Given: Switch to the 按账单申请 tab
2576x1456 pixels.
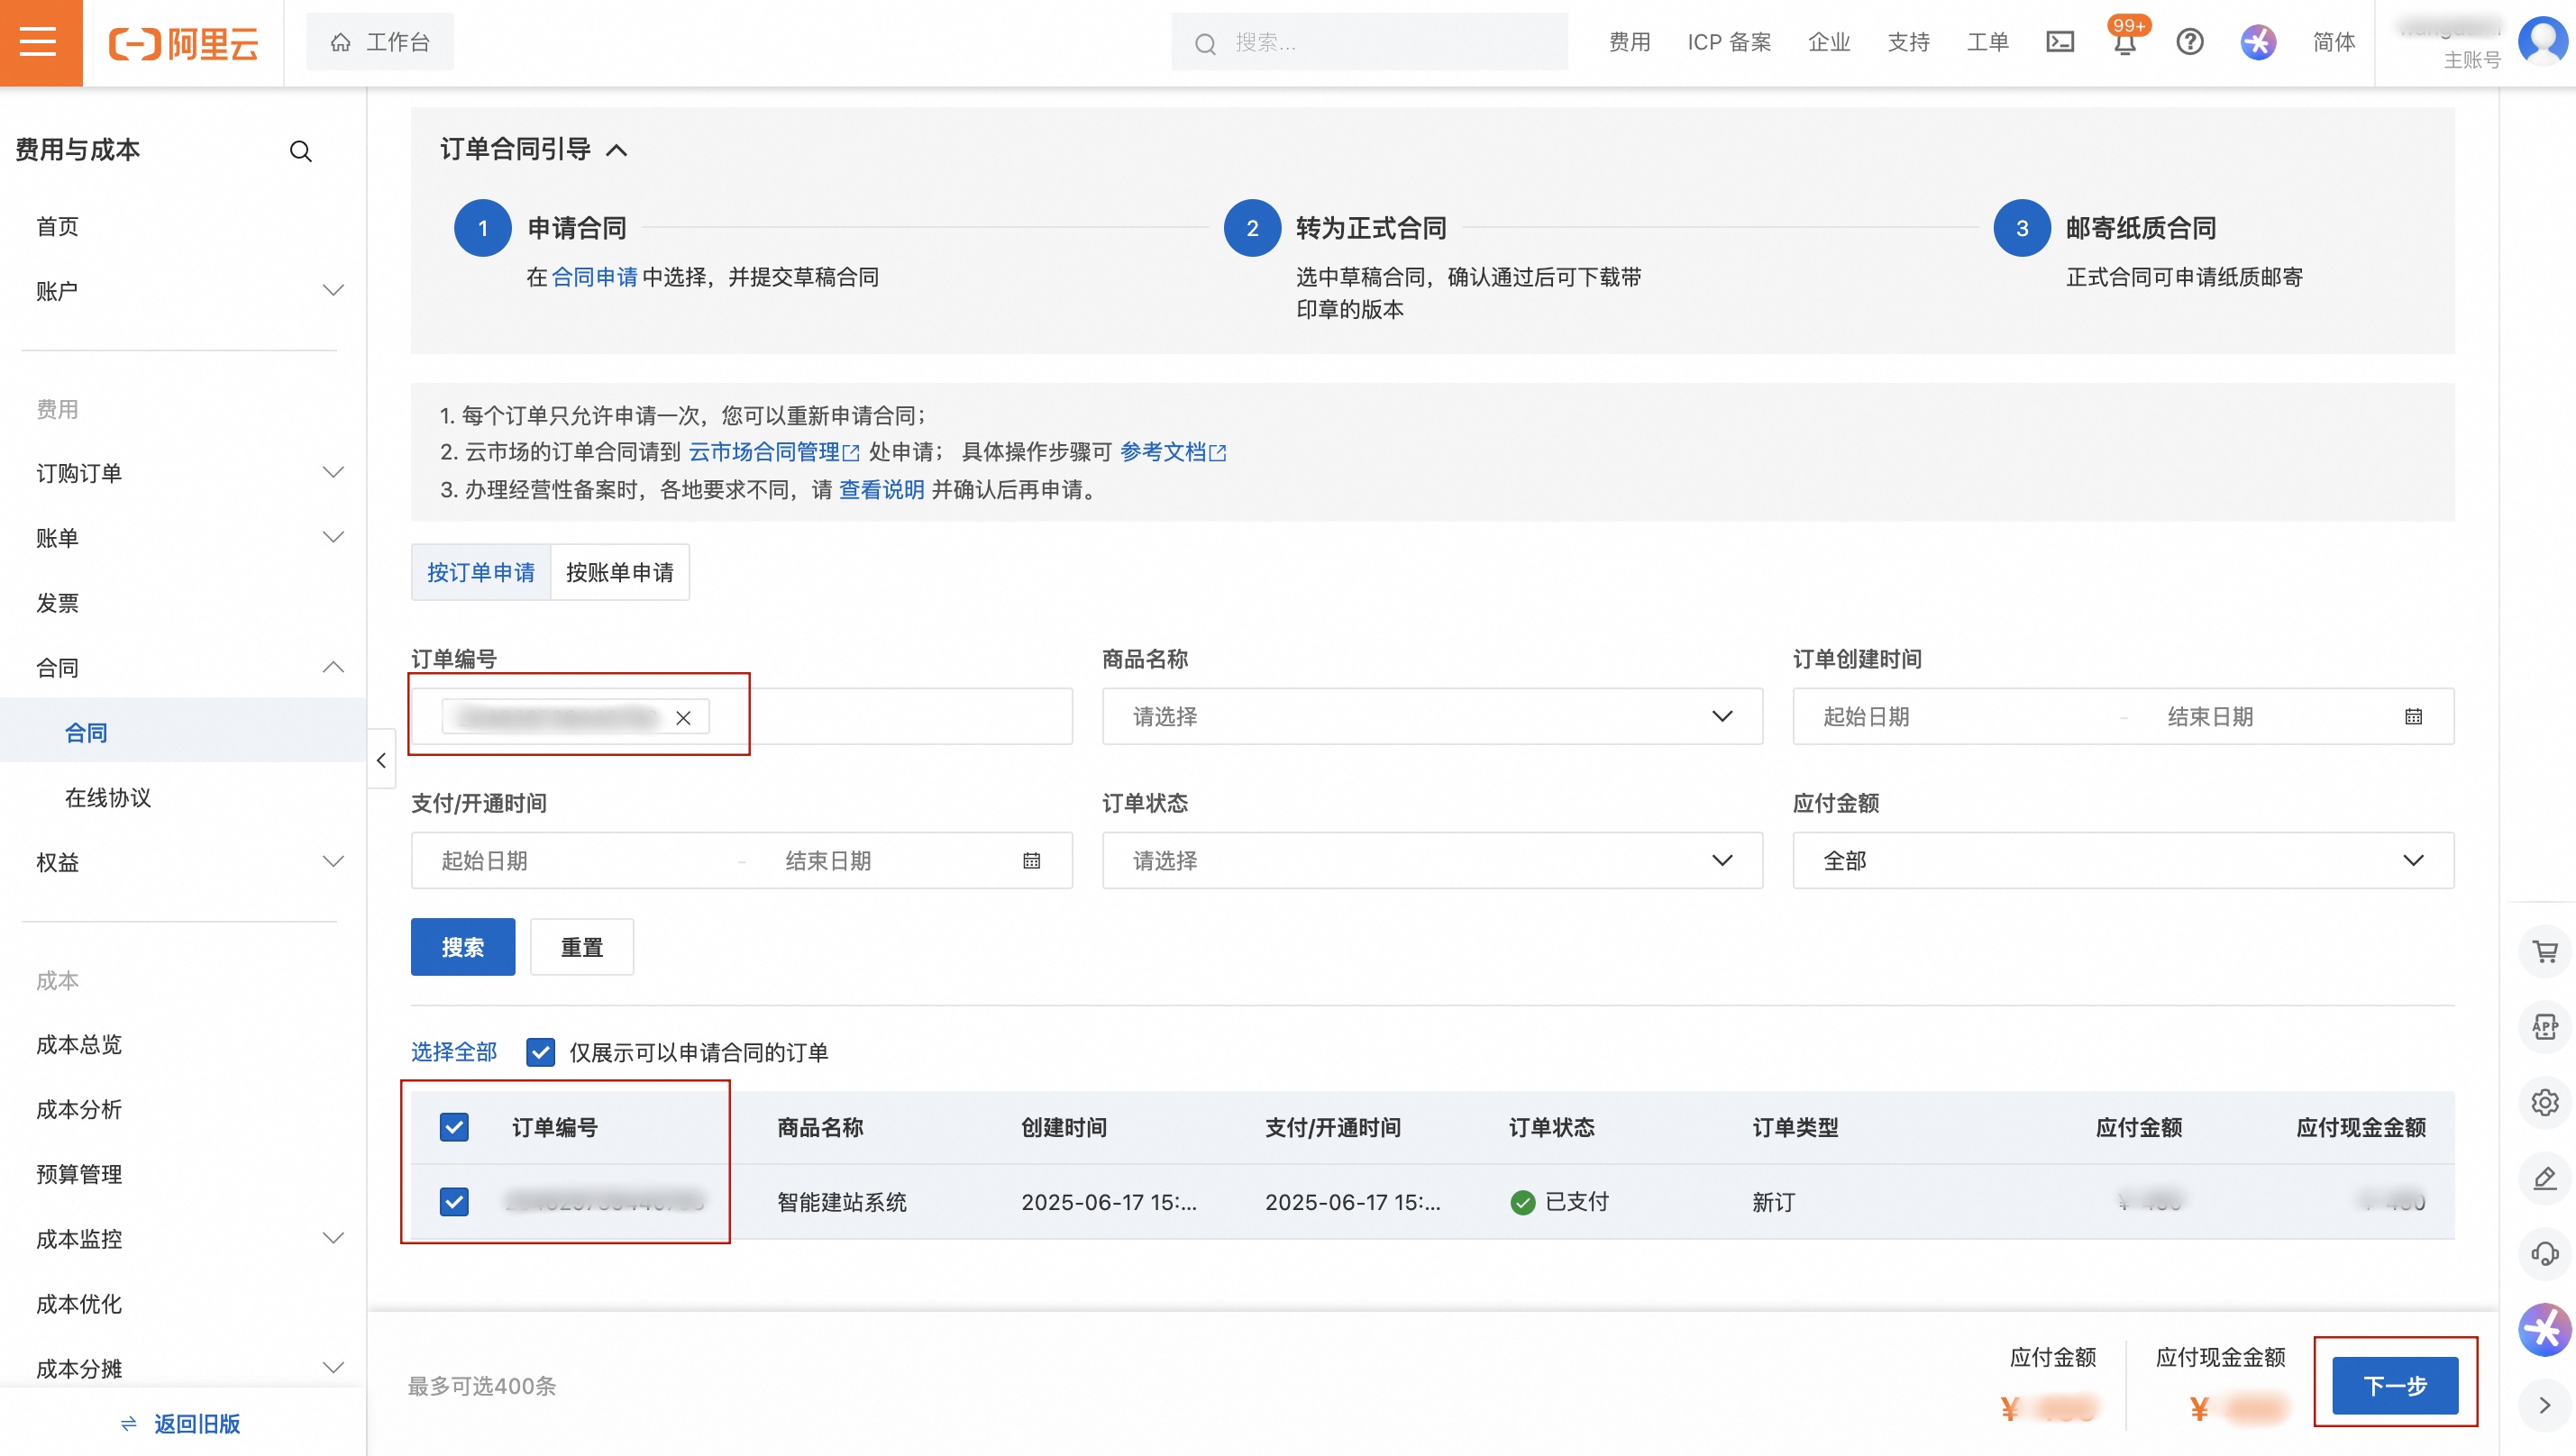Looking at the screenshot, I should pos(620,573).
